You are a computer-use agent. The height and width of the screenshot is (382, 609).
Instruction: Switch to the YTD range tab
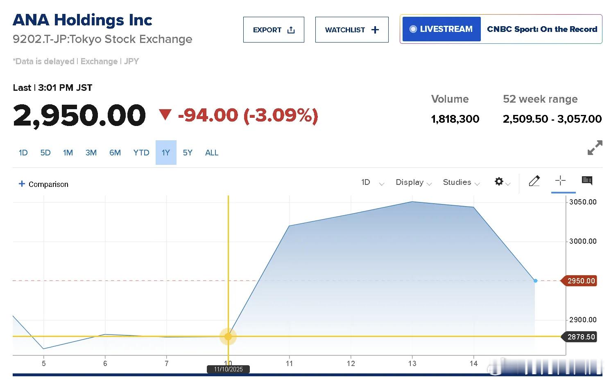pyautogui.click(x=141, y=153)
